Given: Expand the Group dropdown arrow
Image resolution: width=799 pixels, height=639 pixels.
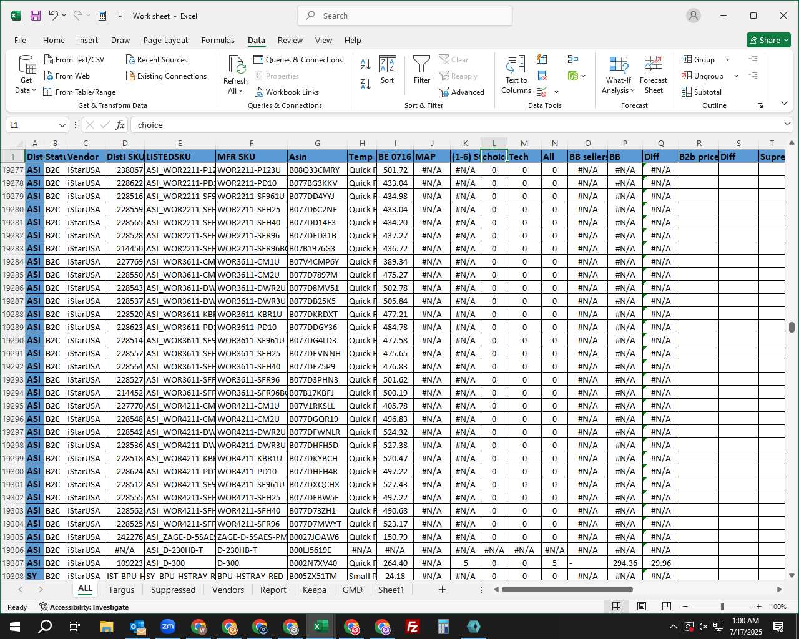Looking at the screenshot, I should point(727,59).
